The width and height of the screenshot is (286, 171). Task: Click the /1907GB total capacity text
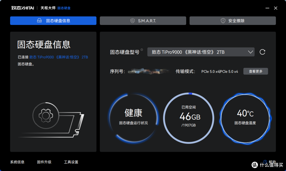coord(189,125)
